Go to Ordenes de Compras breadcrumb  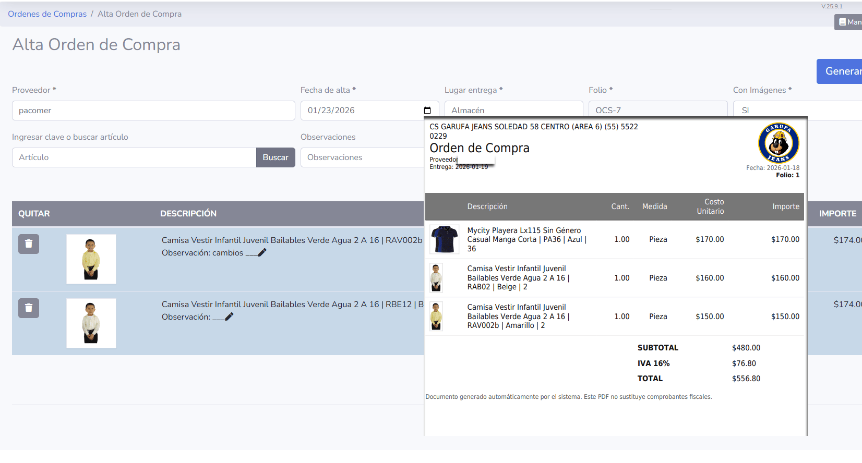[x=47, y=14]
